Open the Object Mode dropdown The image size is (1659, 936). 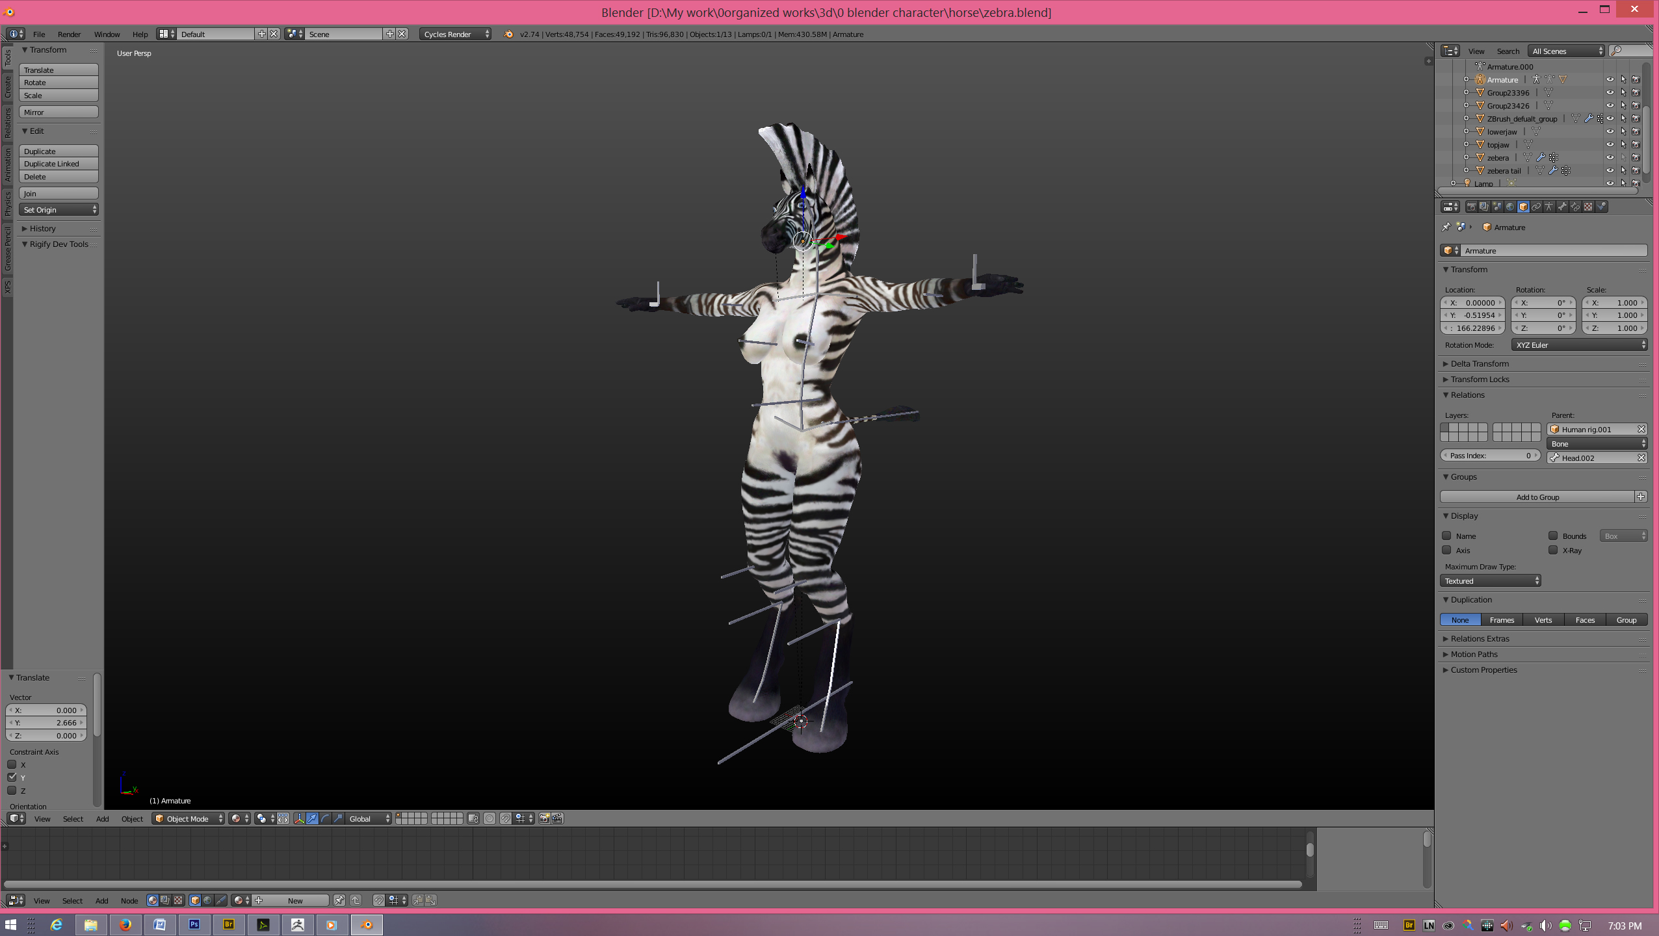tap(189, 818)
